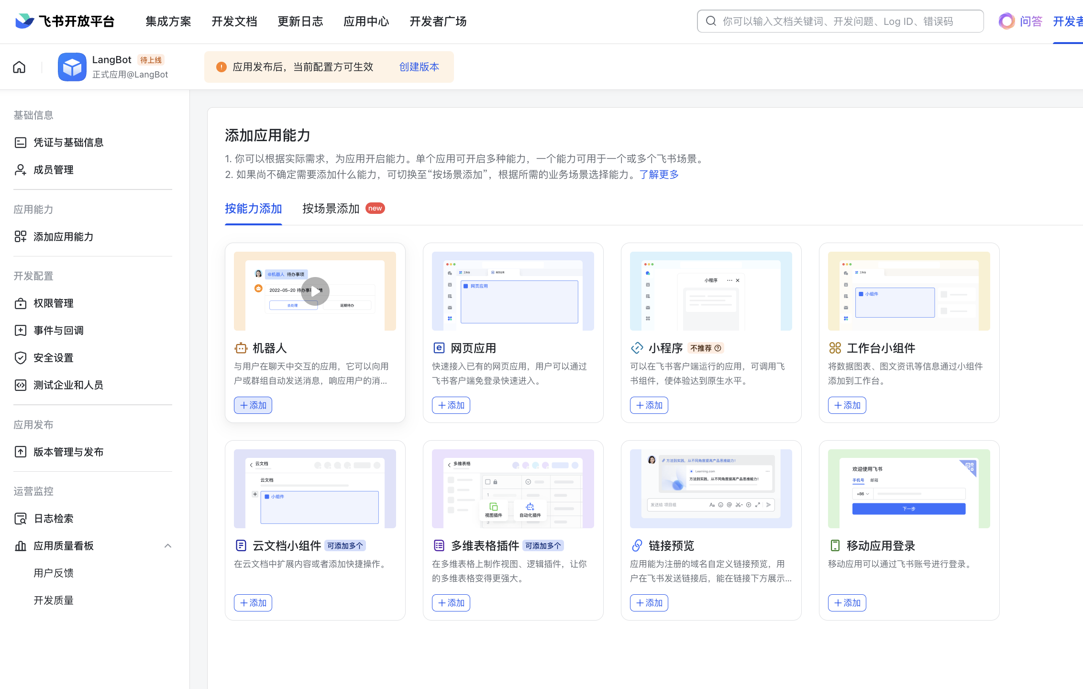Open 事件与回调 in the sidebar
The width and height of the screenshot is (1083, 689).
tap(58, 331)
